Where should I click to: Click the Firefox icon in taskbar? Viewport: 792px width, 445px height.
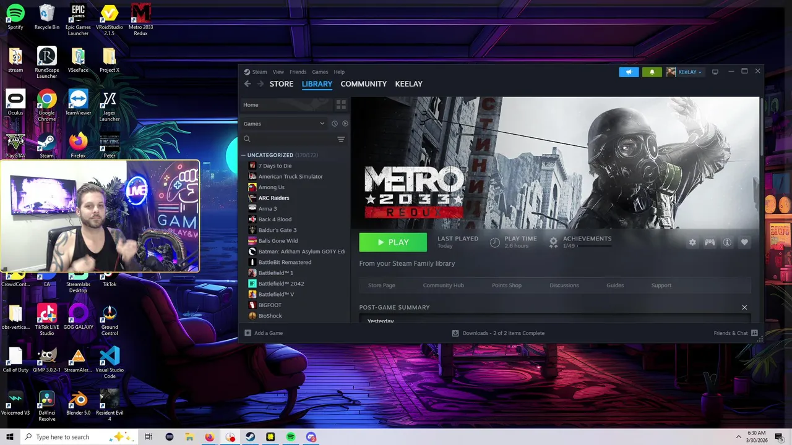click(x=209, y=437)
